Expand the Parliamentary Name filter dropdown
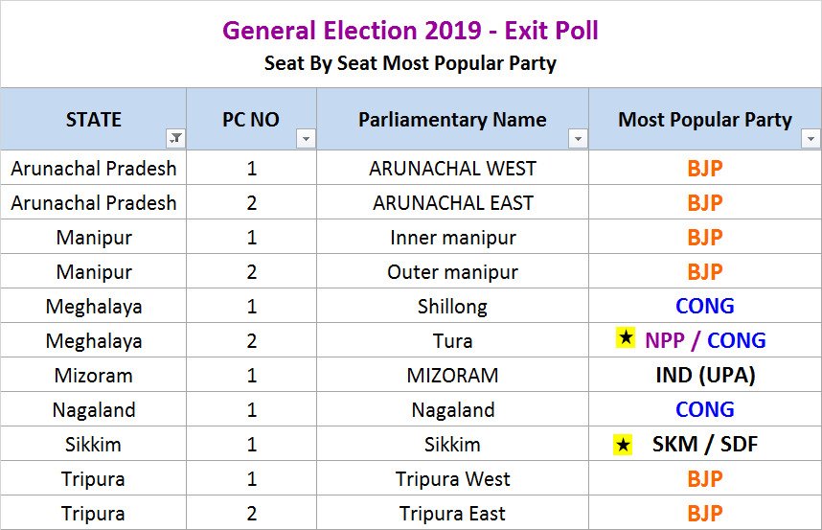This screenshot has height=530, width=822. (578, 139)
